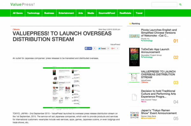Click the Google +1 button
This screenshot has height=126, width=191.
pos(113,48)
